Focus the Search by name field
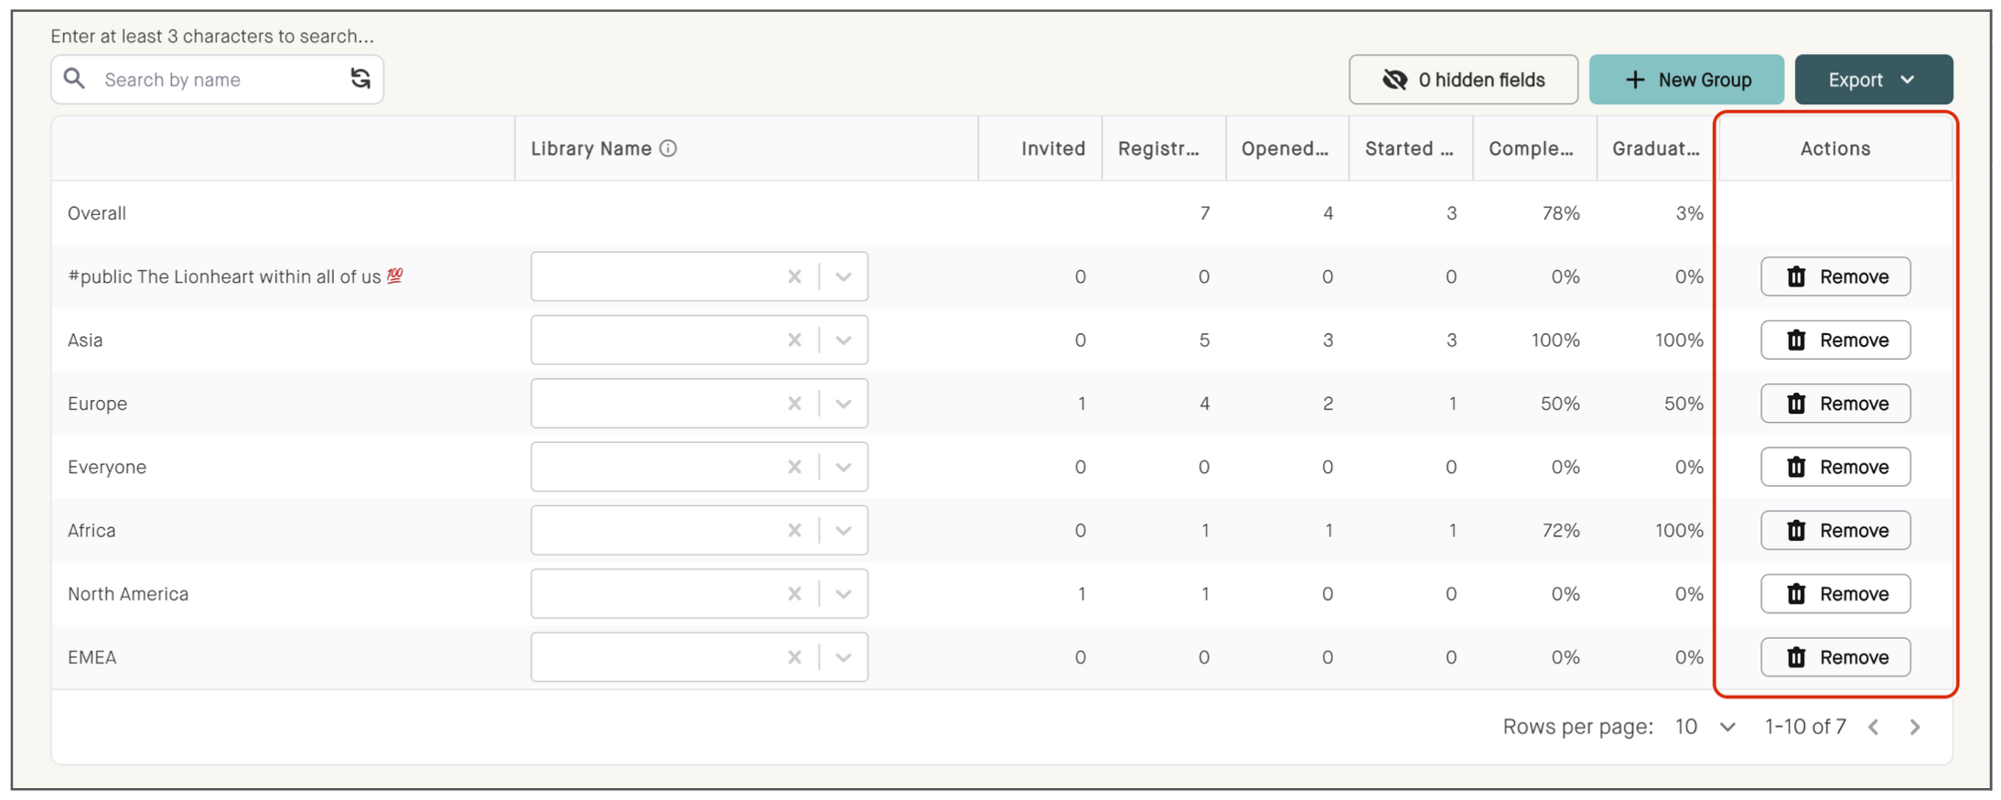Viewport: 2001px width, 800px height. [x=218, y=80]
